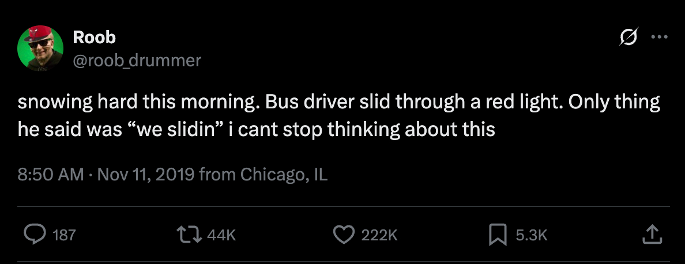This screenshot has width=685, height=264.
Task: Click the Grok slashed-circle icon
Action: 628,37
